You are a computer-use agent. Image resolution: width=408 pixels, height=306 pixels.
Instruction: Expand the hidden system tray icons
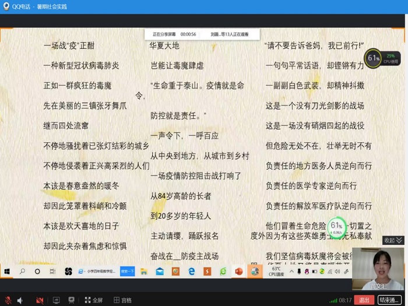tap(291, 272)
